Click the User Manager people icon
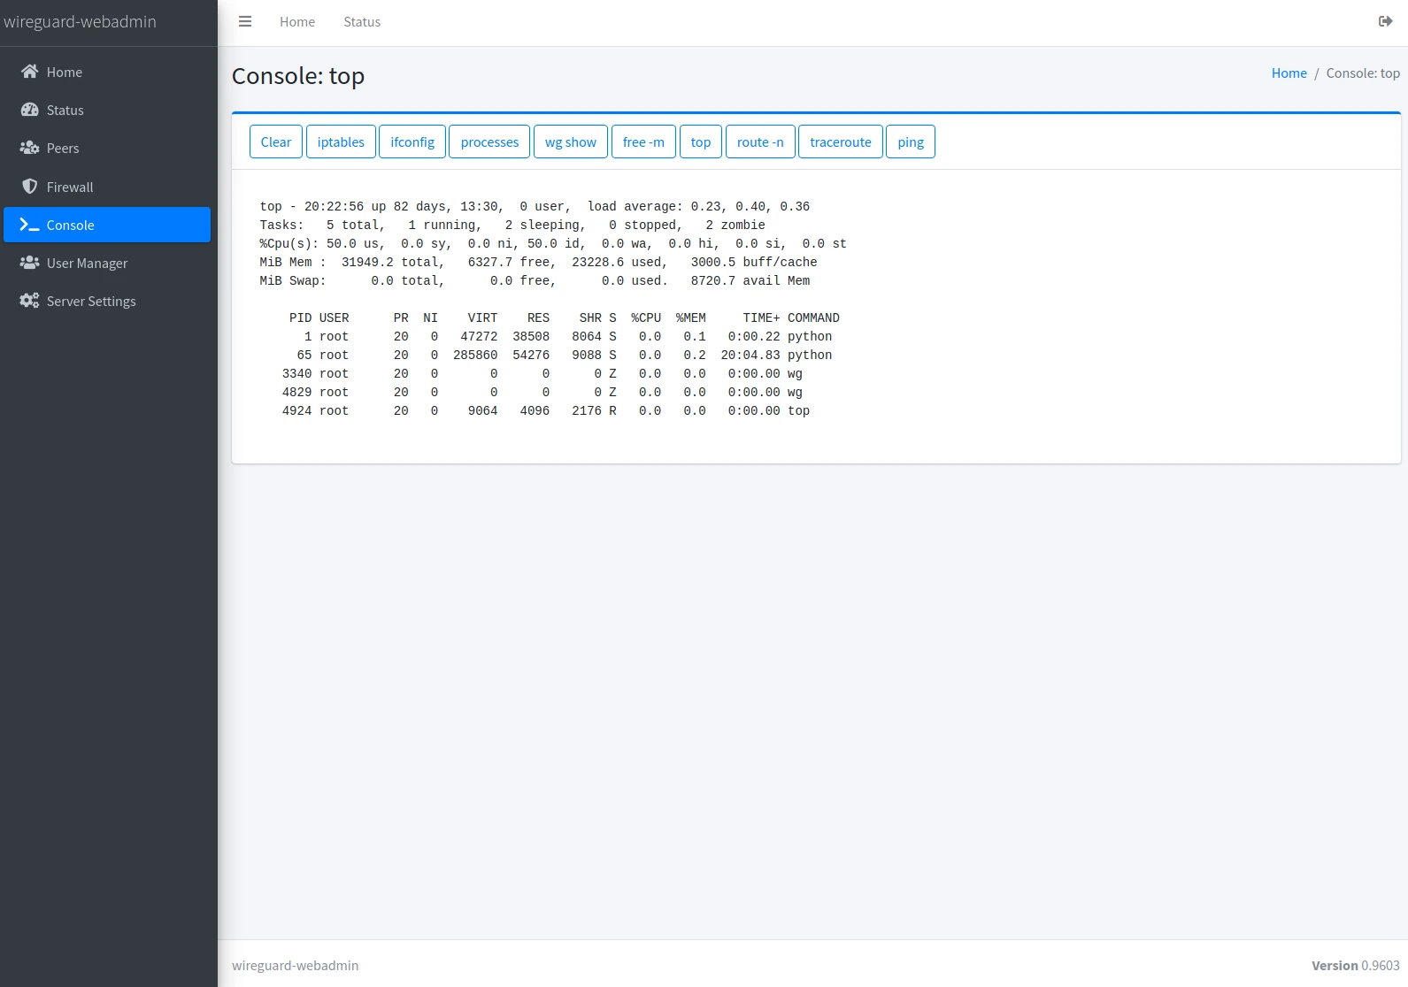Image resolution: width=1408 pixels, height=987 pixels. [x=29, y=263]
